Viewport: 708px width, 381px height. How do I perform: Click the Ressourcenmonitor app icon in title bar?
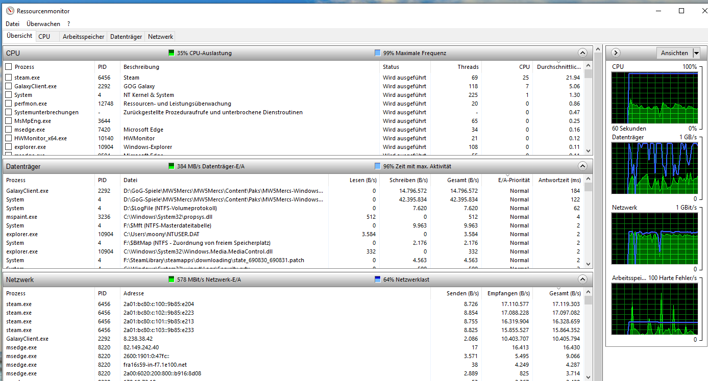coord(10,11)
